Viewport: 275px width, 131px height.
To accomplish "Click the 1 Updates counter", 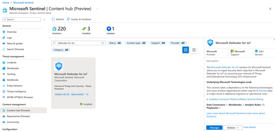I will pos(111,30).
